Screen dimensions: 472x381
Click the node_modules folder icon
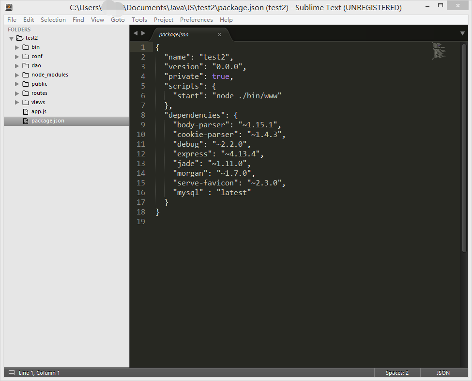(27, 75)
